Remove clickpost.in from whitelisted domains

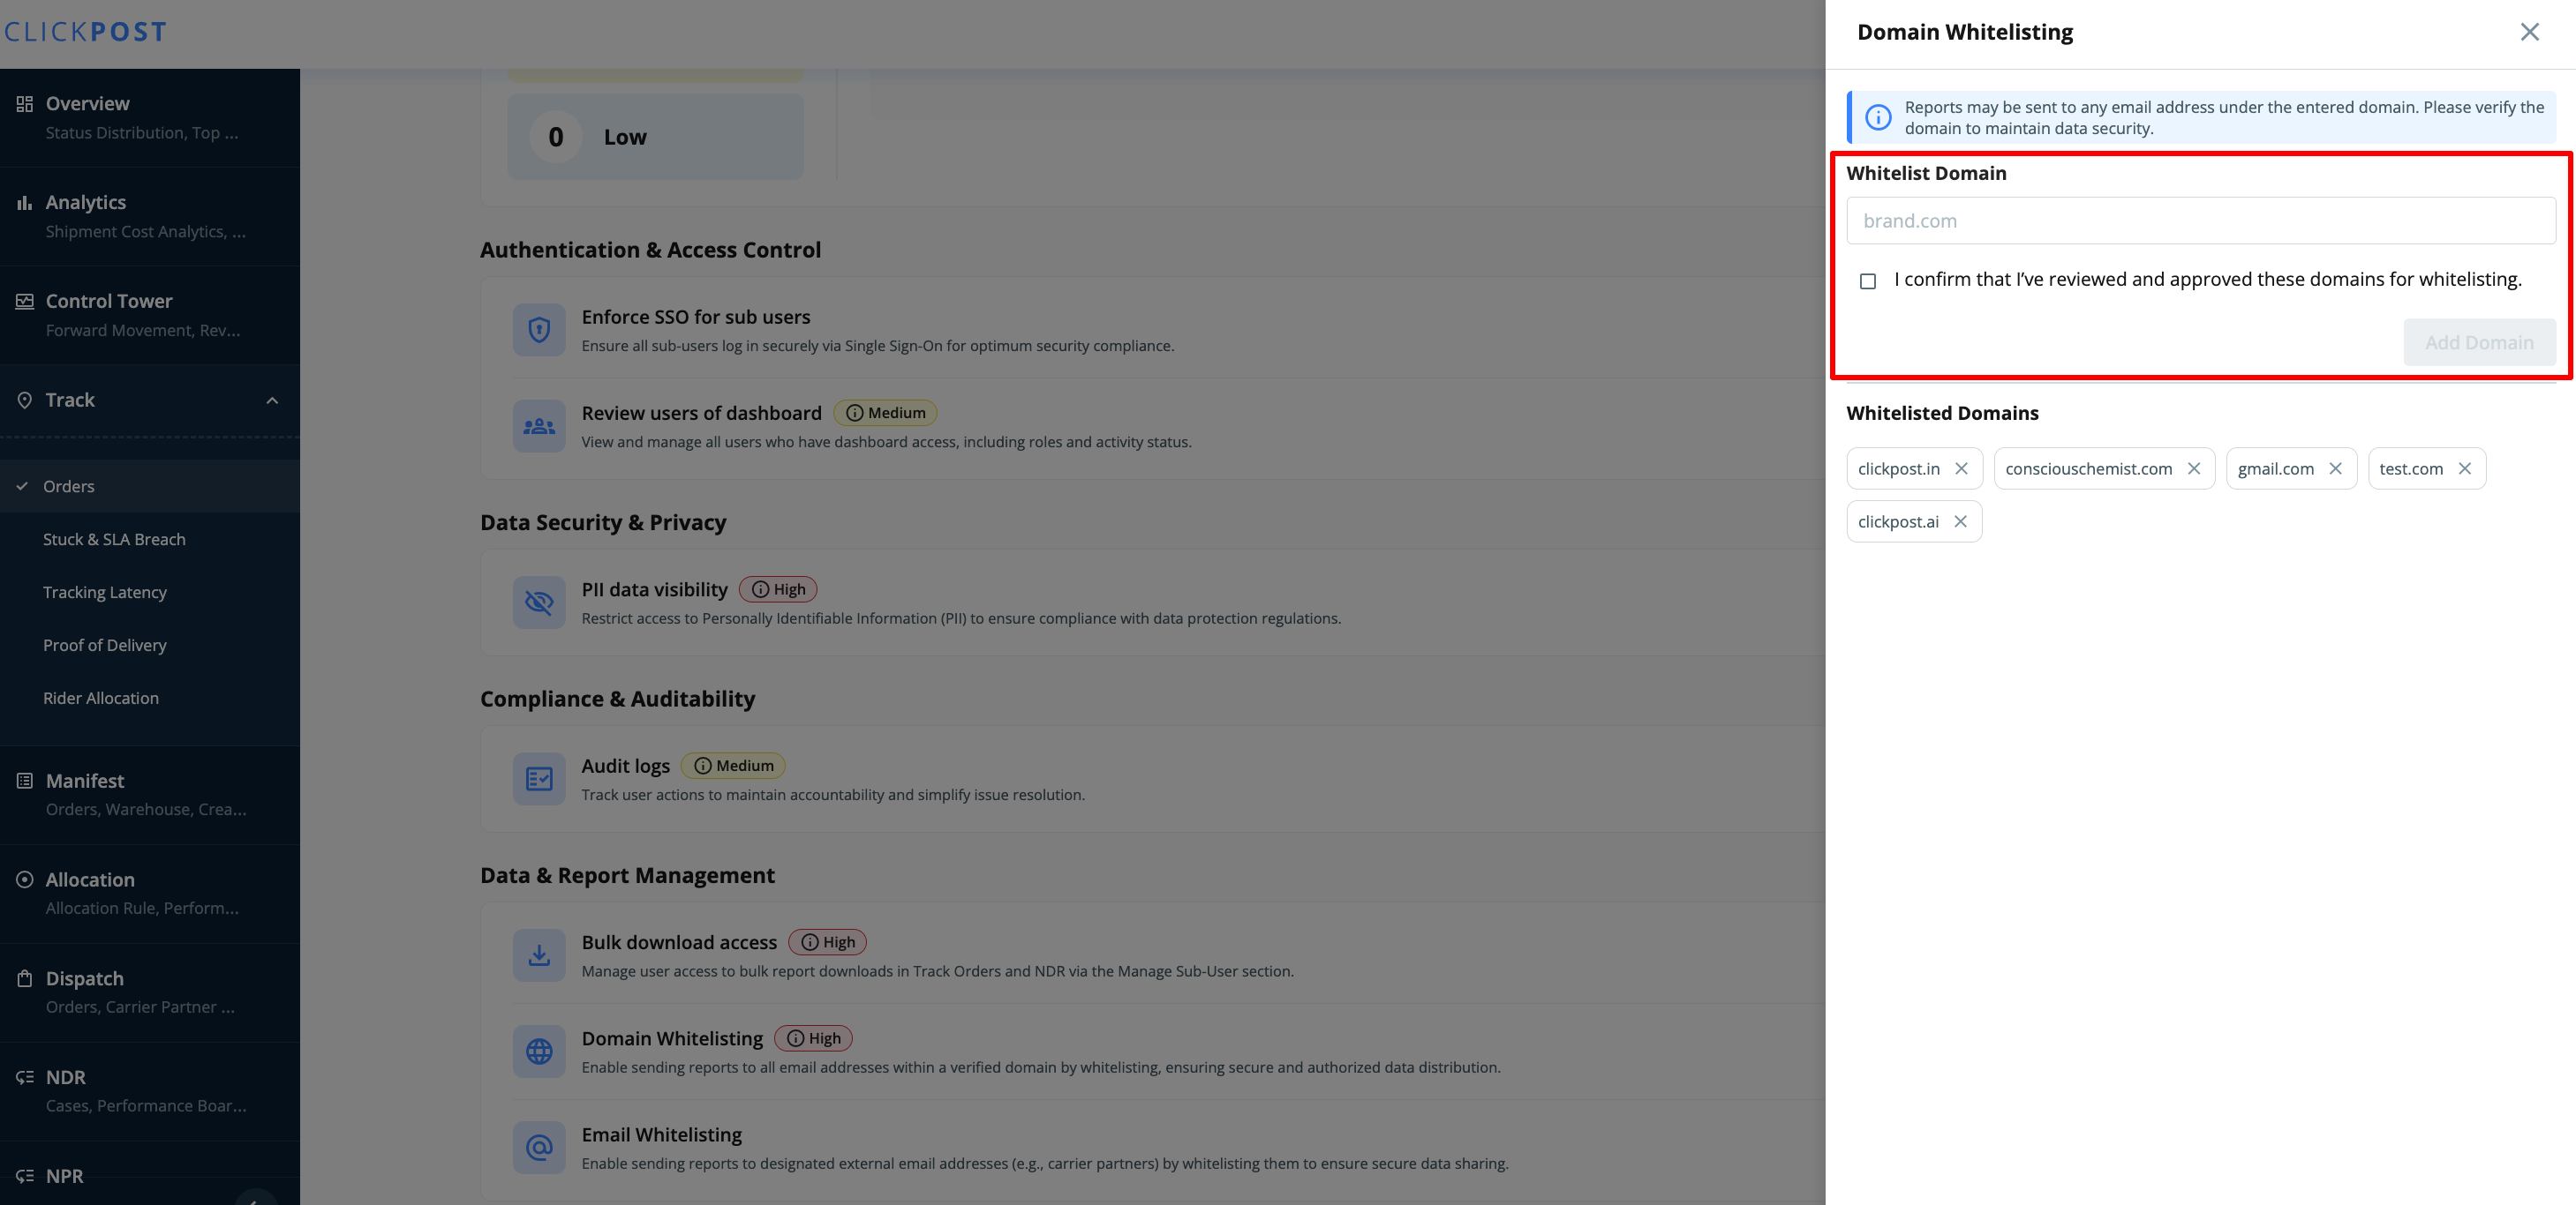coord(1961,468)
